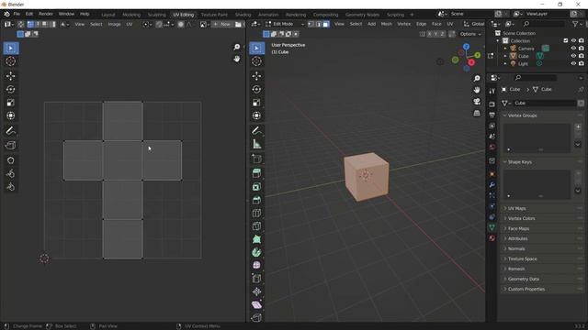Expand the Face Maps panel
588x330 pixels.
542,228
